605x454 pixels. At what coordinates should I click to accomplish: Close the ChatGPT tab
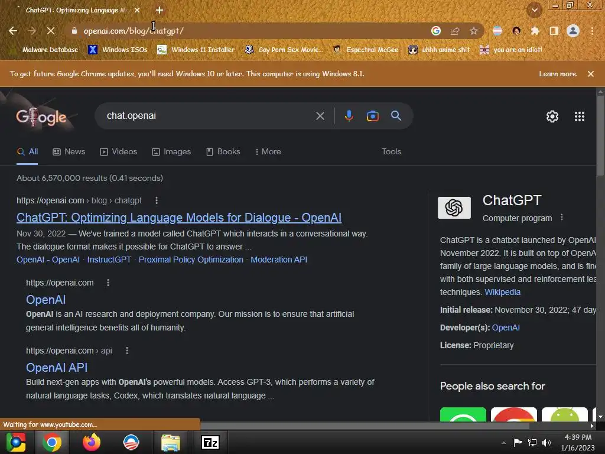point(137,10)
